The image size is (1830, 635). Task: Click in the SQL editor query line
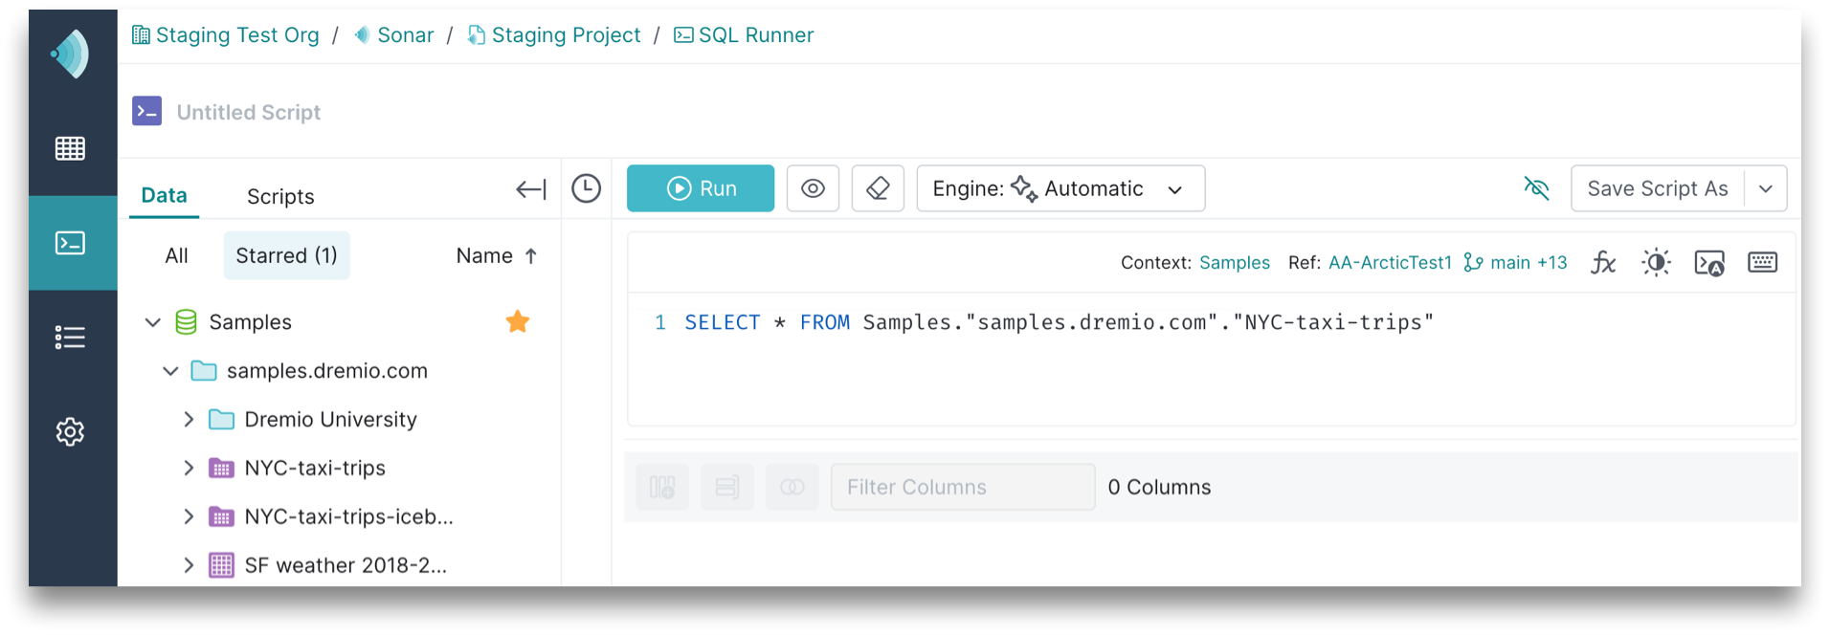coord(1059,322)
